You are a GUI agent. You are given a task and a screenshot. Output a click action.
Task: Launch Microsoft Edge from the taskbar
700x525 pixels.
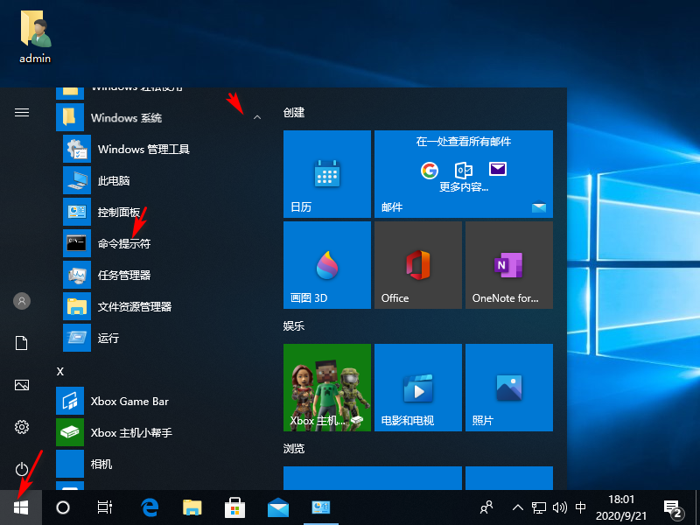[148, 507]
